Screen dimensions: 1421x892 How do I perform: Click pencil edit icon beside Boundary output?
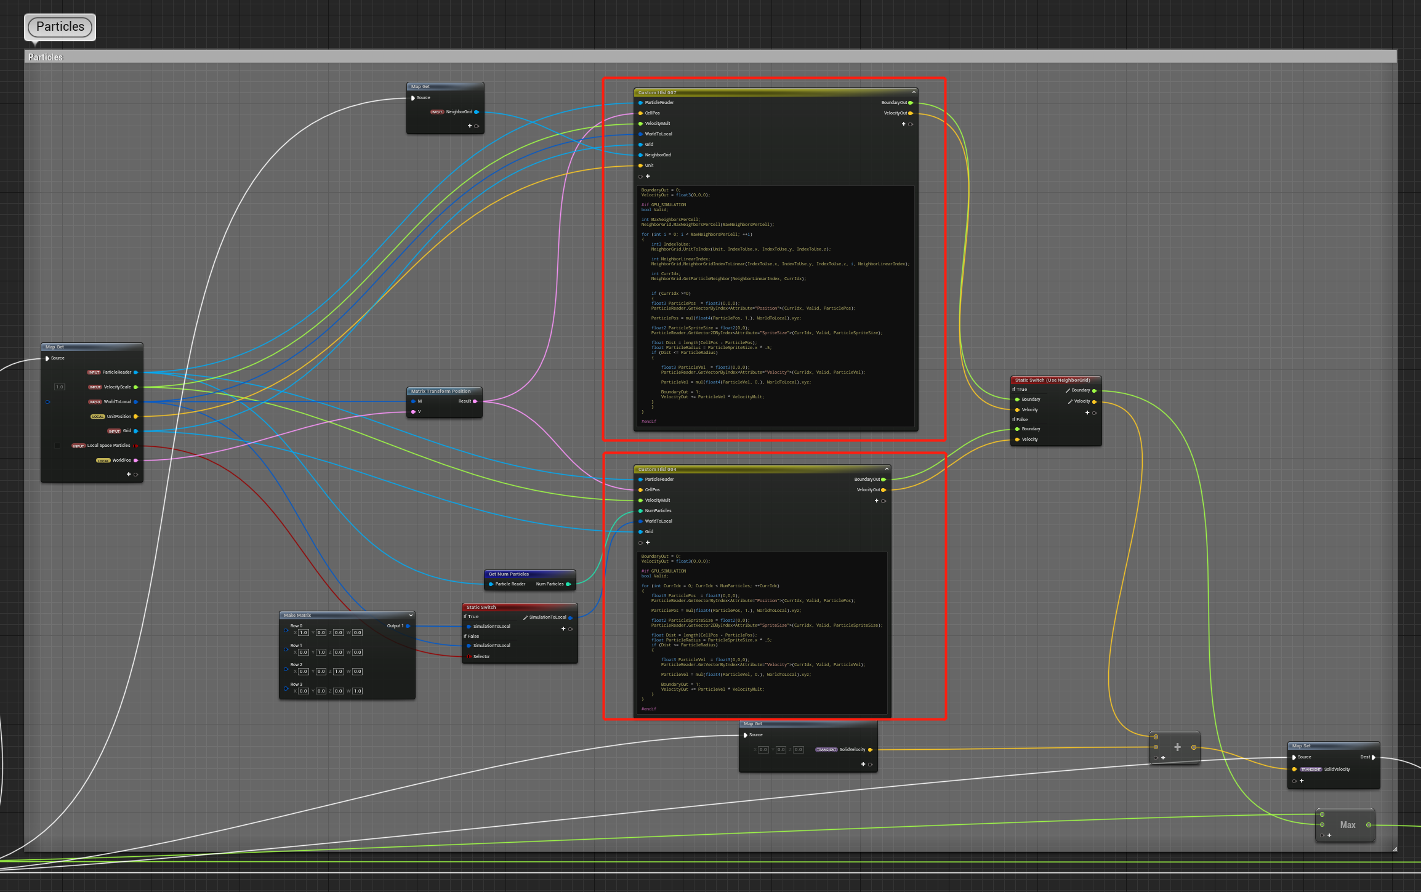1068,390
